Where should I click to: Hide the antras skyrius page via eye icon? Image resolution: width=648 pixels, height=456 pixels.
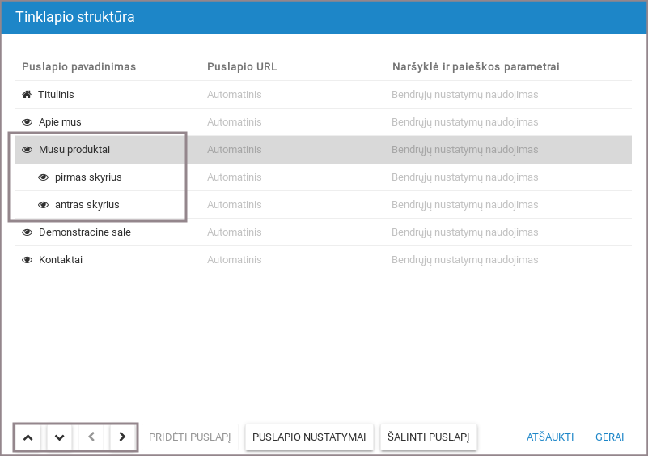pos(44,205)
